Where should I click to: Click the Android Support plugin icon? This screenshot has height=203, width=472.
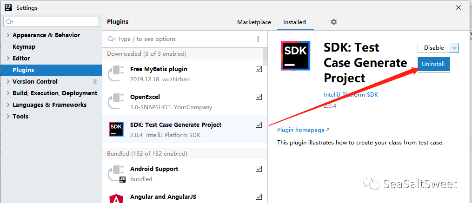coord(117,174)
